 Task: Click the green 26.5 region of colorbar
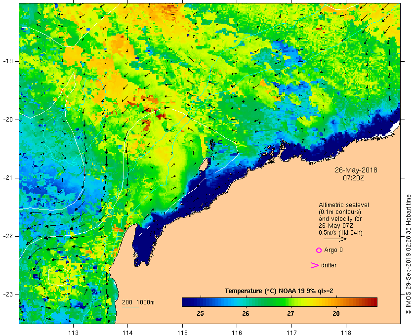pos(268,302)
